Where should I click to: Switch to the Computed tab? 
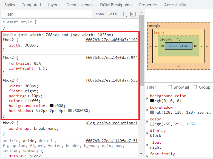[31, 5]
